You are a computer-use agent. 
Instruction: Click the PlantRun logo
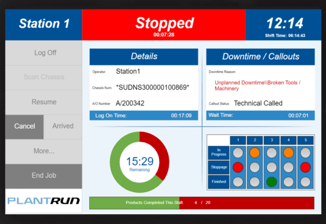[x=43, y=201]
